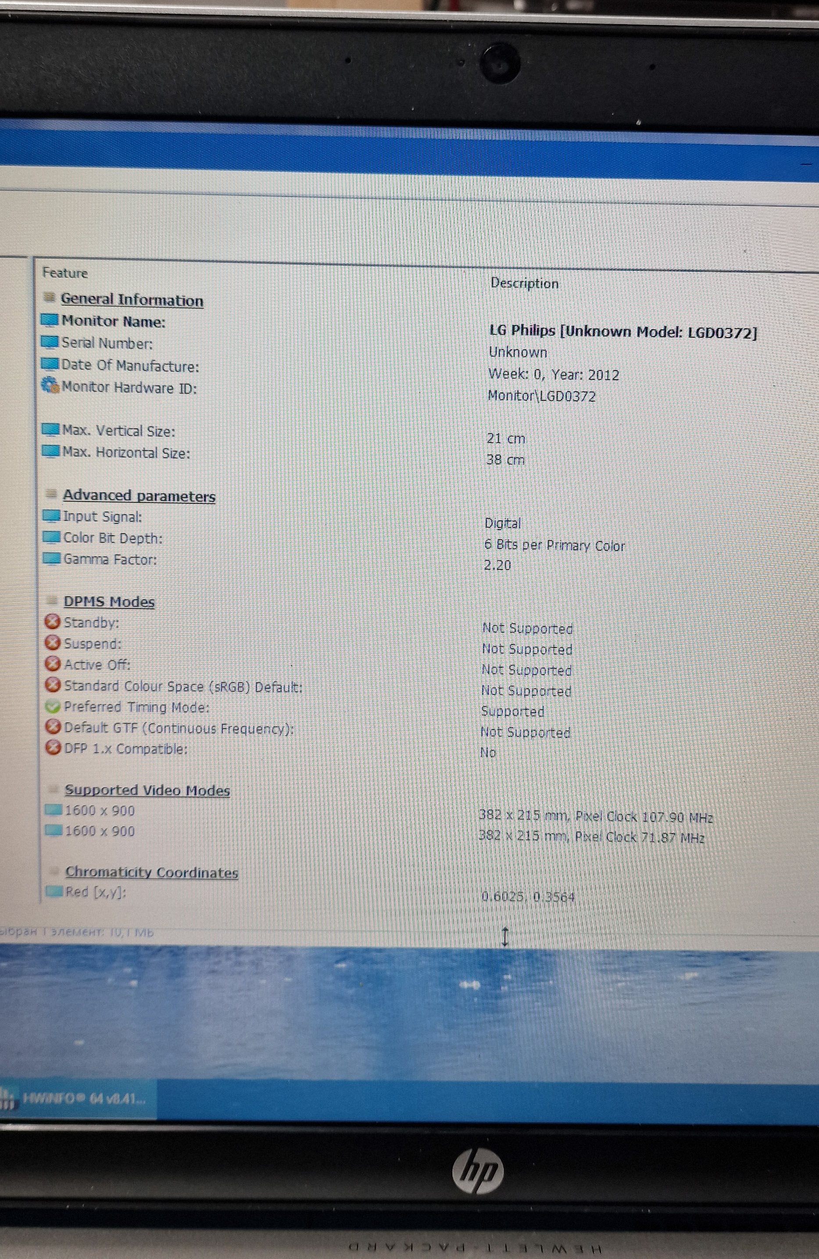Click the red X icon beside Suspend

coord(52,642)
